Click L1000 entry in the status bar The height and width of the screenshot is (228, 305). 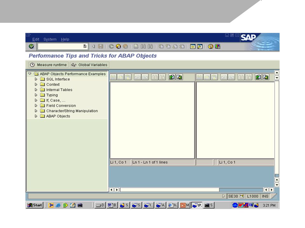(x=253, y=196)
